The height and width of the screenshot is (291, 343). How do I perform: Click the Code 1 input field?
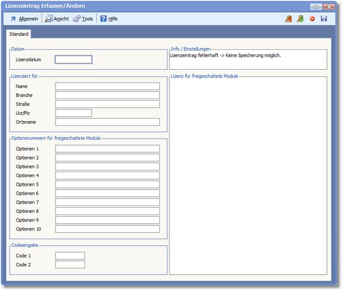(70, 256)
